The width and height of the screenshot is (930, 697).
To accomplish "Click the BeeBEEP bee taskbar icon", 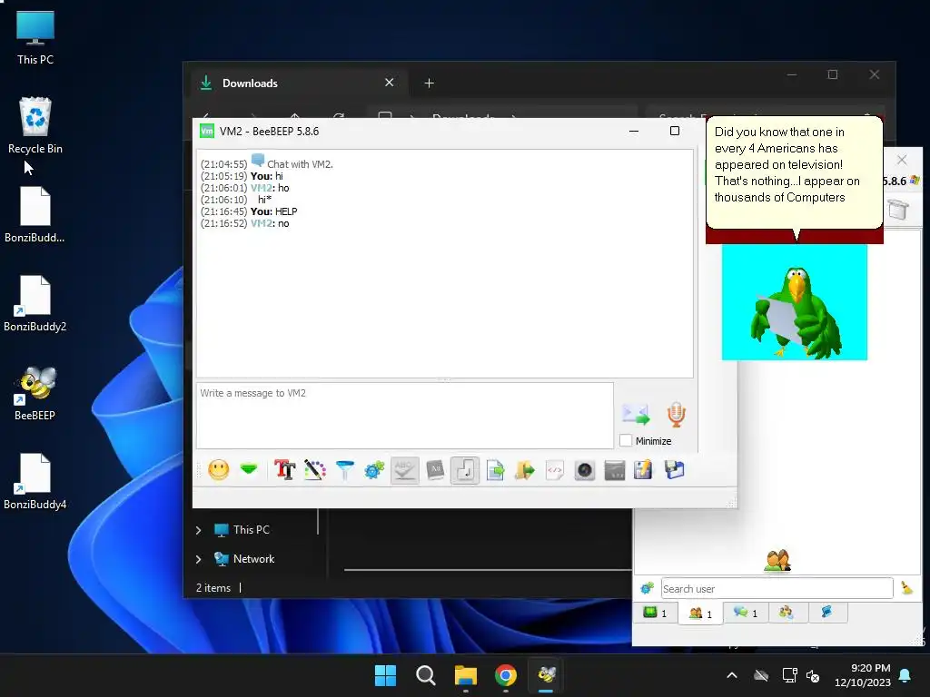I will (546, 675).
